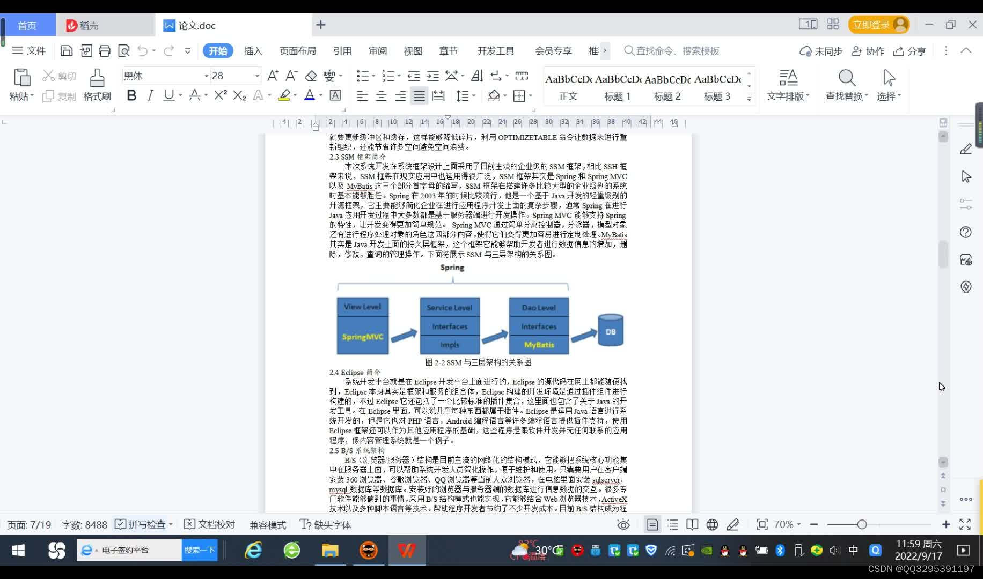Open the font name dropdown

coord(206,76)
